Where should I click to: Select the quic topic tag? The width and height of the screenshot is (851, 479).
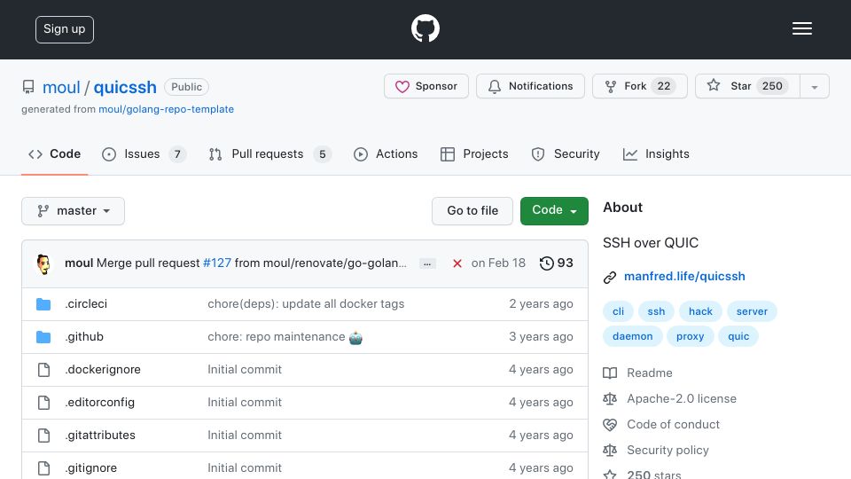tap(738, 337)
